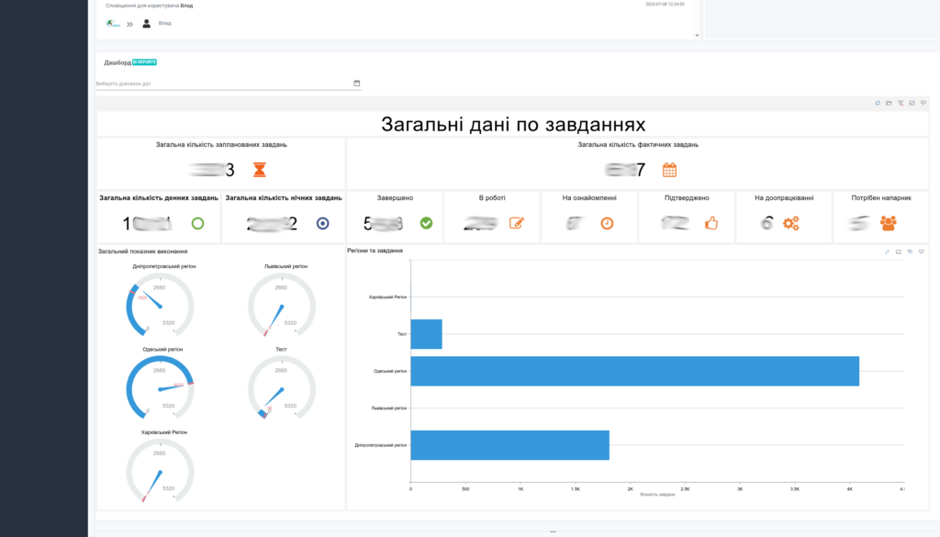Click the green checkmark Завершено icon
The image size is (940, 537).
(x=426, y=223)
